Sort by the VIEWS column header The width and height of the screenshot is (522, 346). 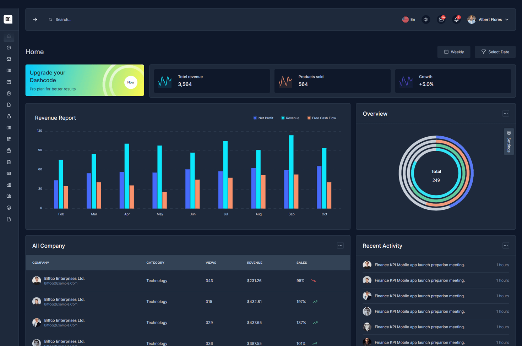pos(211,263)
